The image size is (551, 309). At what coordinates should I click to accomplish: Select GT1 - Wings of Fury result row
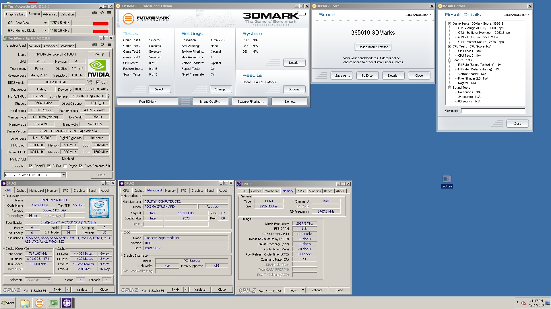(481, 28)
